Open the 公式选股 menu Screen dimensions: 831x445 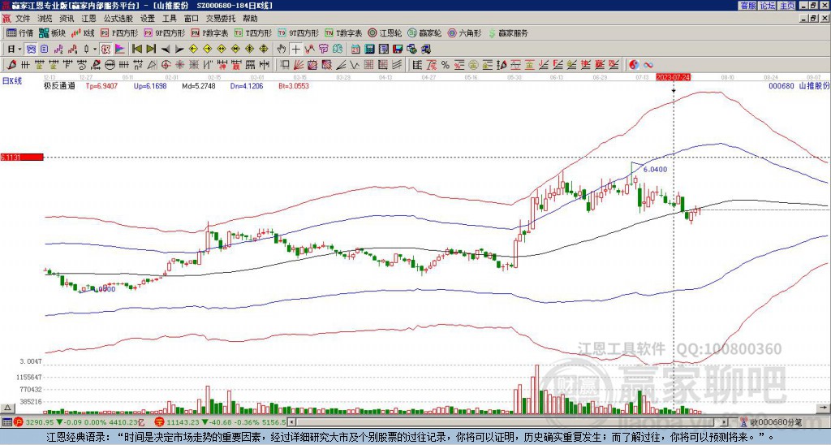[x=118, y=19]
